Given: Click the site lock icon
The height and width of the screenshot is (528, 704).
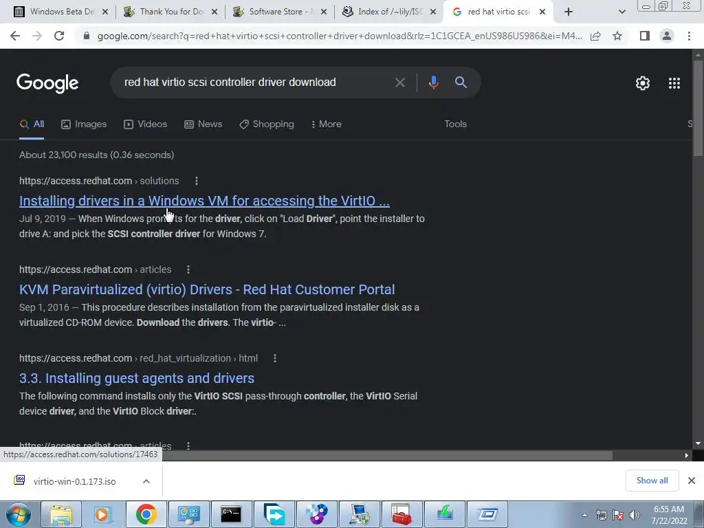Looking at the screenshot, I should (x=87, y=36).
